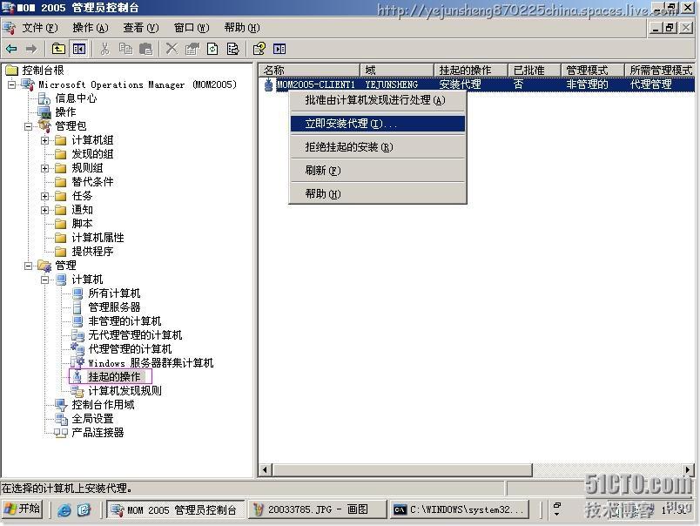This screenshot has height=526, width=700.
Task: Select 无代理管理的计算机 in the tree
Action: [x=135, y=335]
